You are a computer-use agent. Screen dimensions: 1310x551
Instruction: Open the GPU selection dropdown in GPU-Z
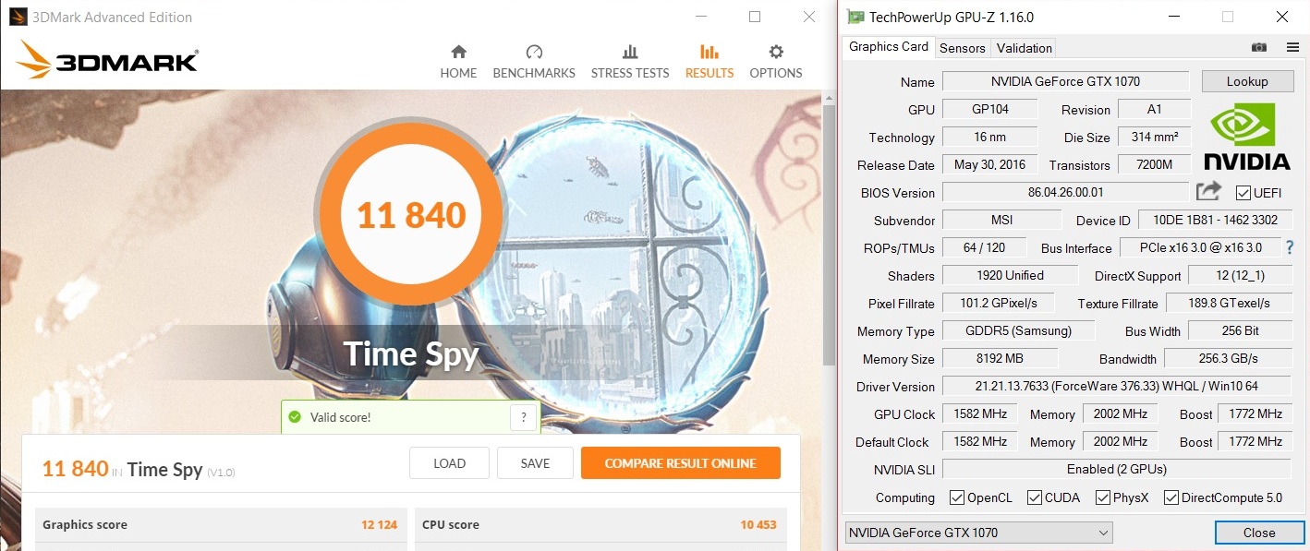click(x=978, y=533)
